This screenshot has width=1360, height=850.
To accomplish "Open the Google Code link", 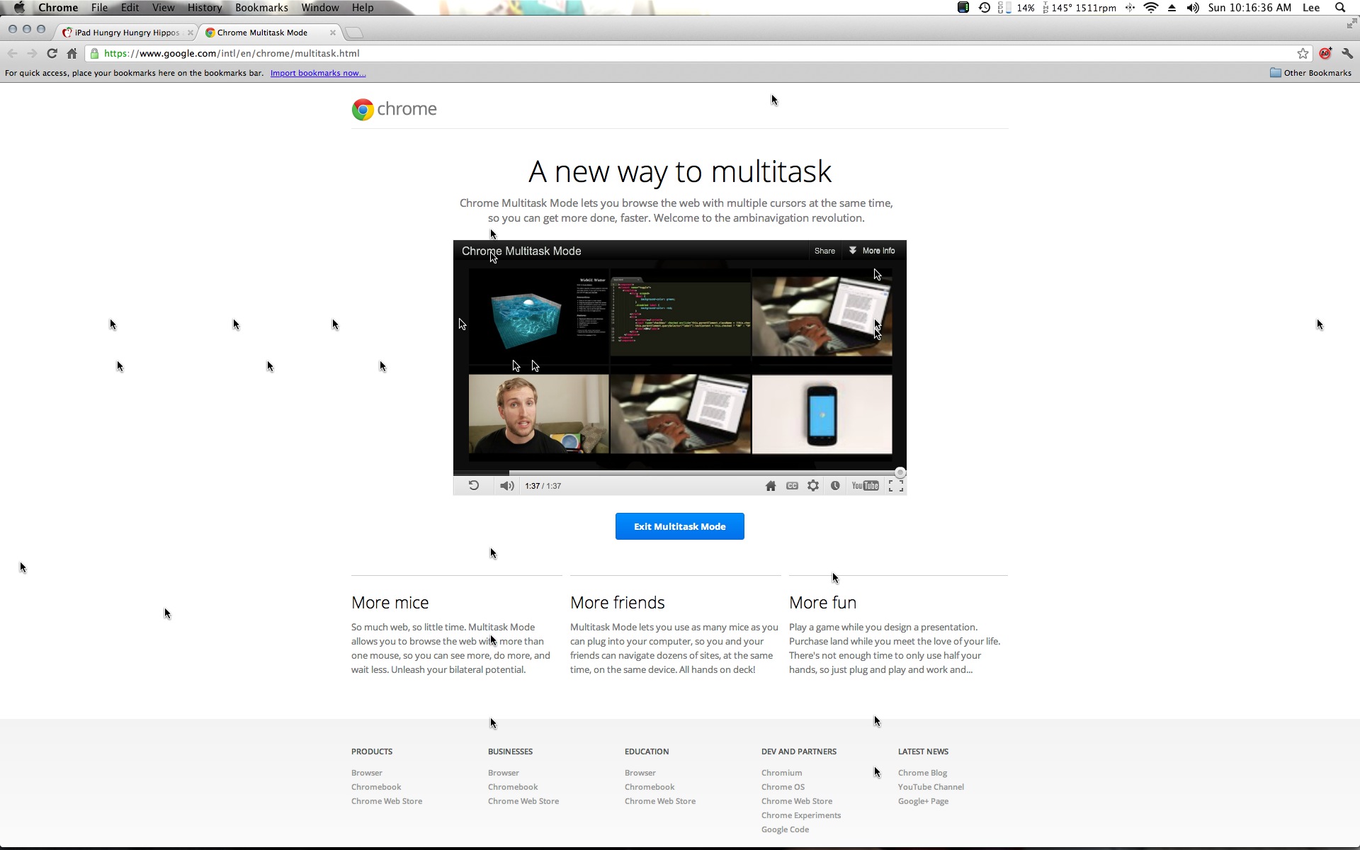I will (785, 829).
